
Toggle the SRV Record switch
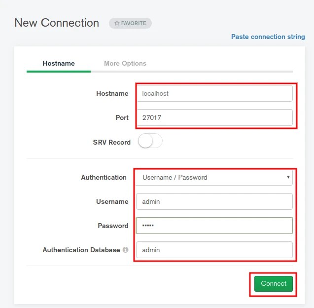(x=150, y=142)
